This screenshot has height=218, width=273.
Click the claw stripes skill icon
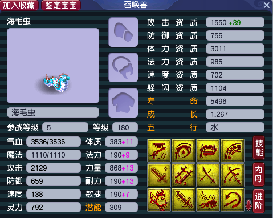click(x=233, y=151)
